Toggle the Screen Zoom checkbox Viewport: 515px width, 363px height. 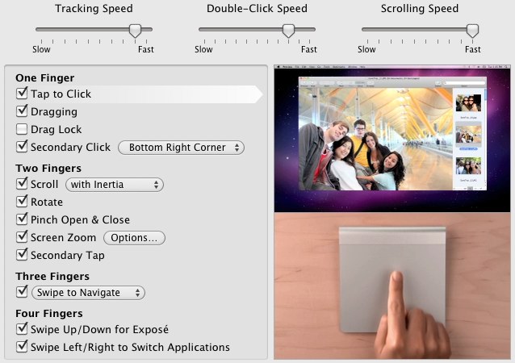tap(22, 238)
